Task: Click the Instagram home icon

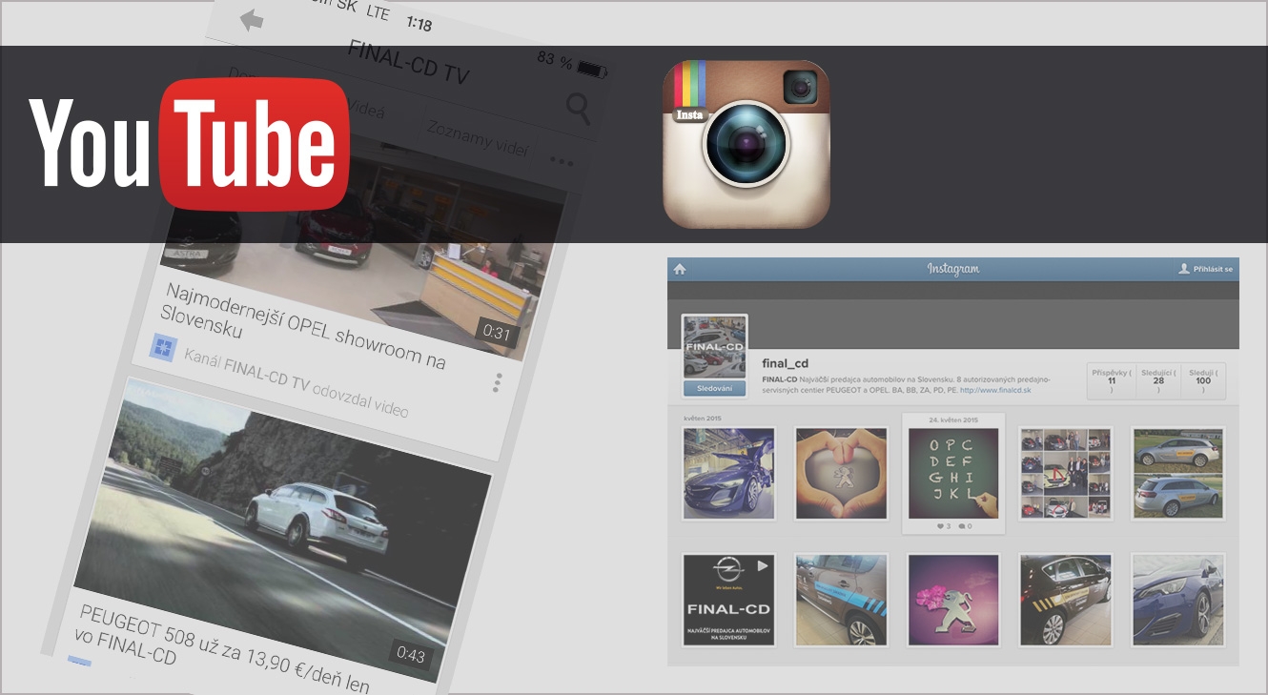Action: [x=680, y=269]
